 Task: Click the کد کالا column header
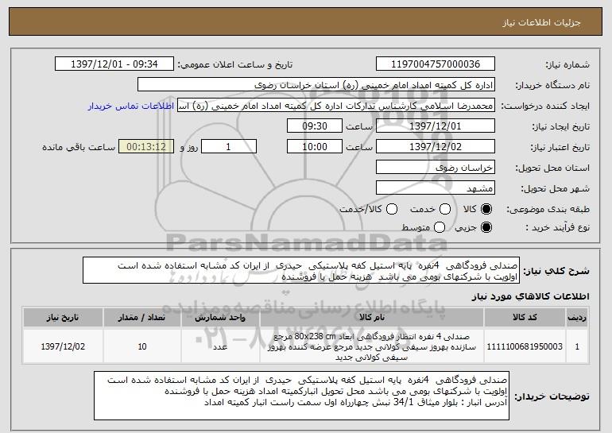[525, 318]
